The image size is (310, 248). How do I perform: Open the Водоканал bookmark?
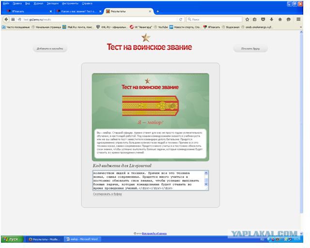(x=231, y=27)
